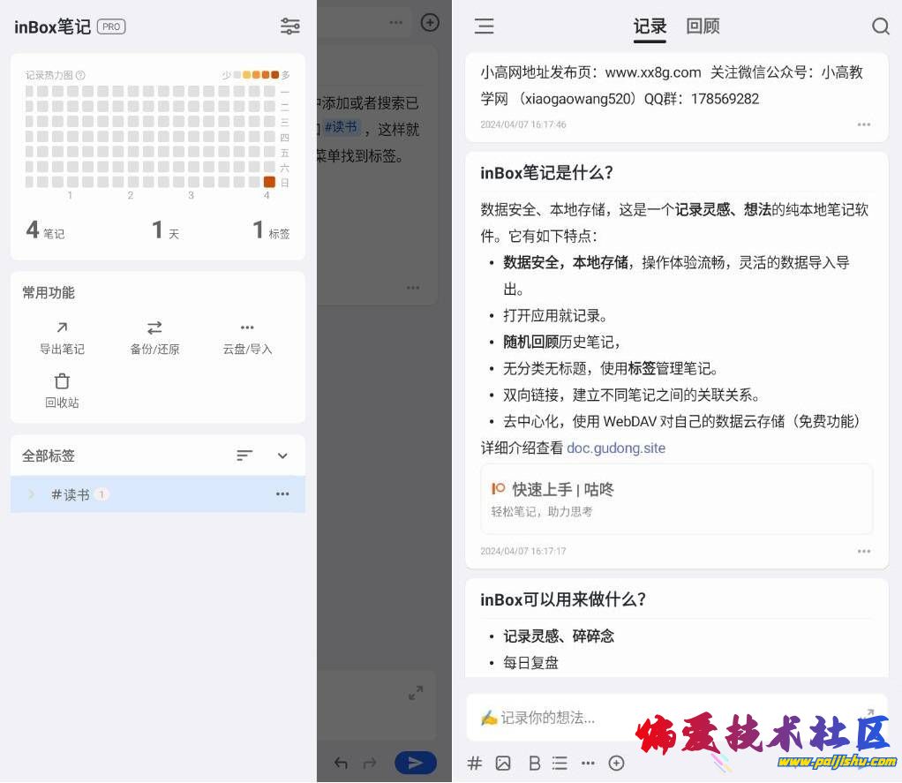The image size is (902, 783).
Task: Select the 记录 tab
Action: click(x=650, y=26)
